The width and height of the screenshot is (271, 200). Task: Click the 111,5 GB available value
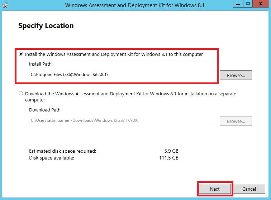click(x=169, y=158)
